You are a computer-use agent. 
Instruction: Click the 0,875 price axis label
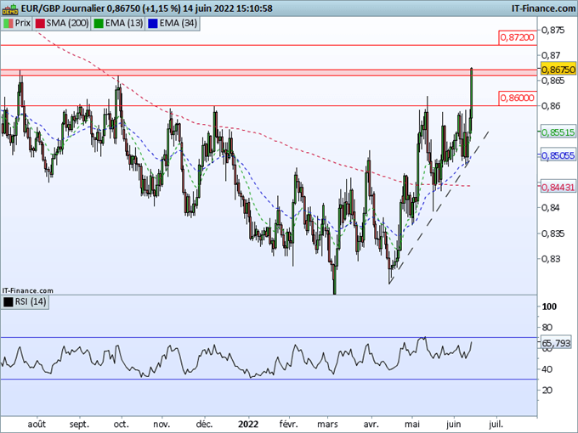tap(552, 30)
